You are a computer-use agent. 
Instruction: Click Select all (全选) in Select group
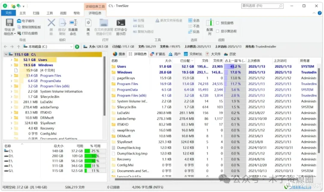point(194,20)
